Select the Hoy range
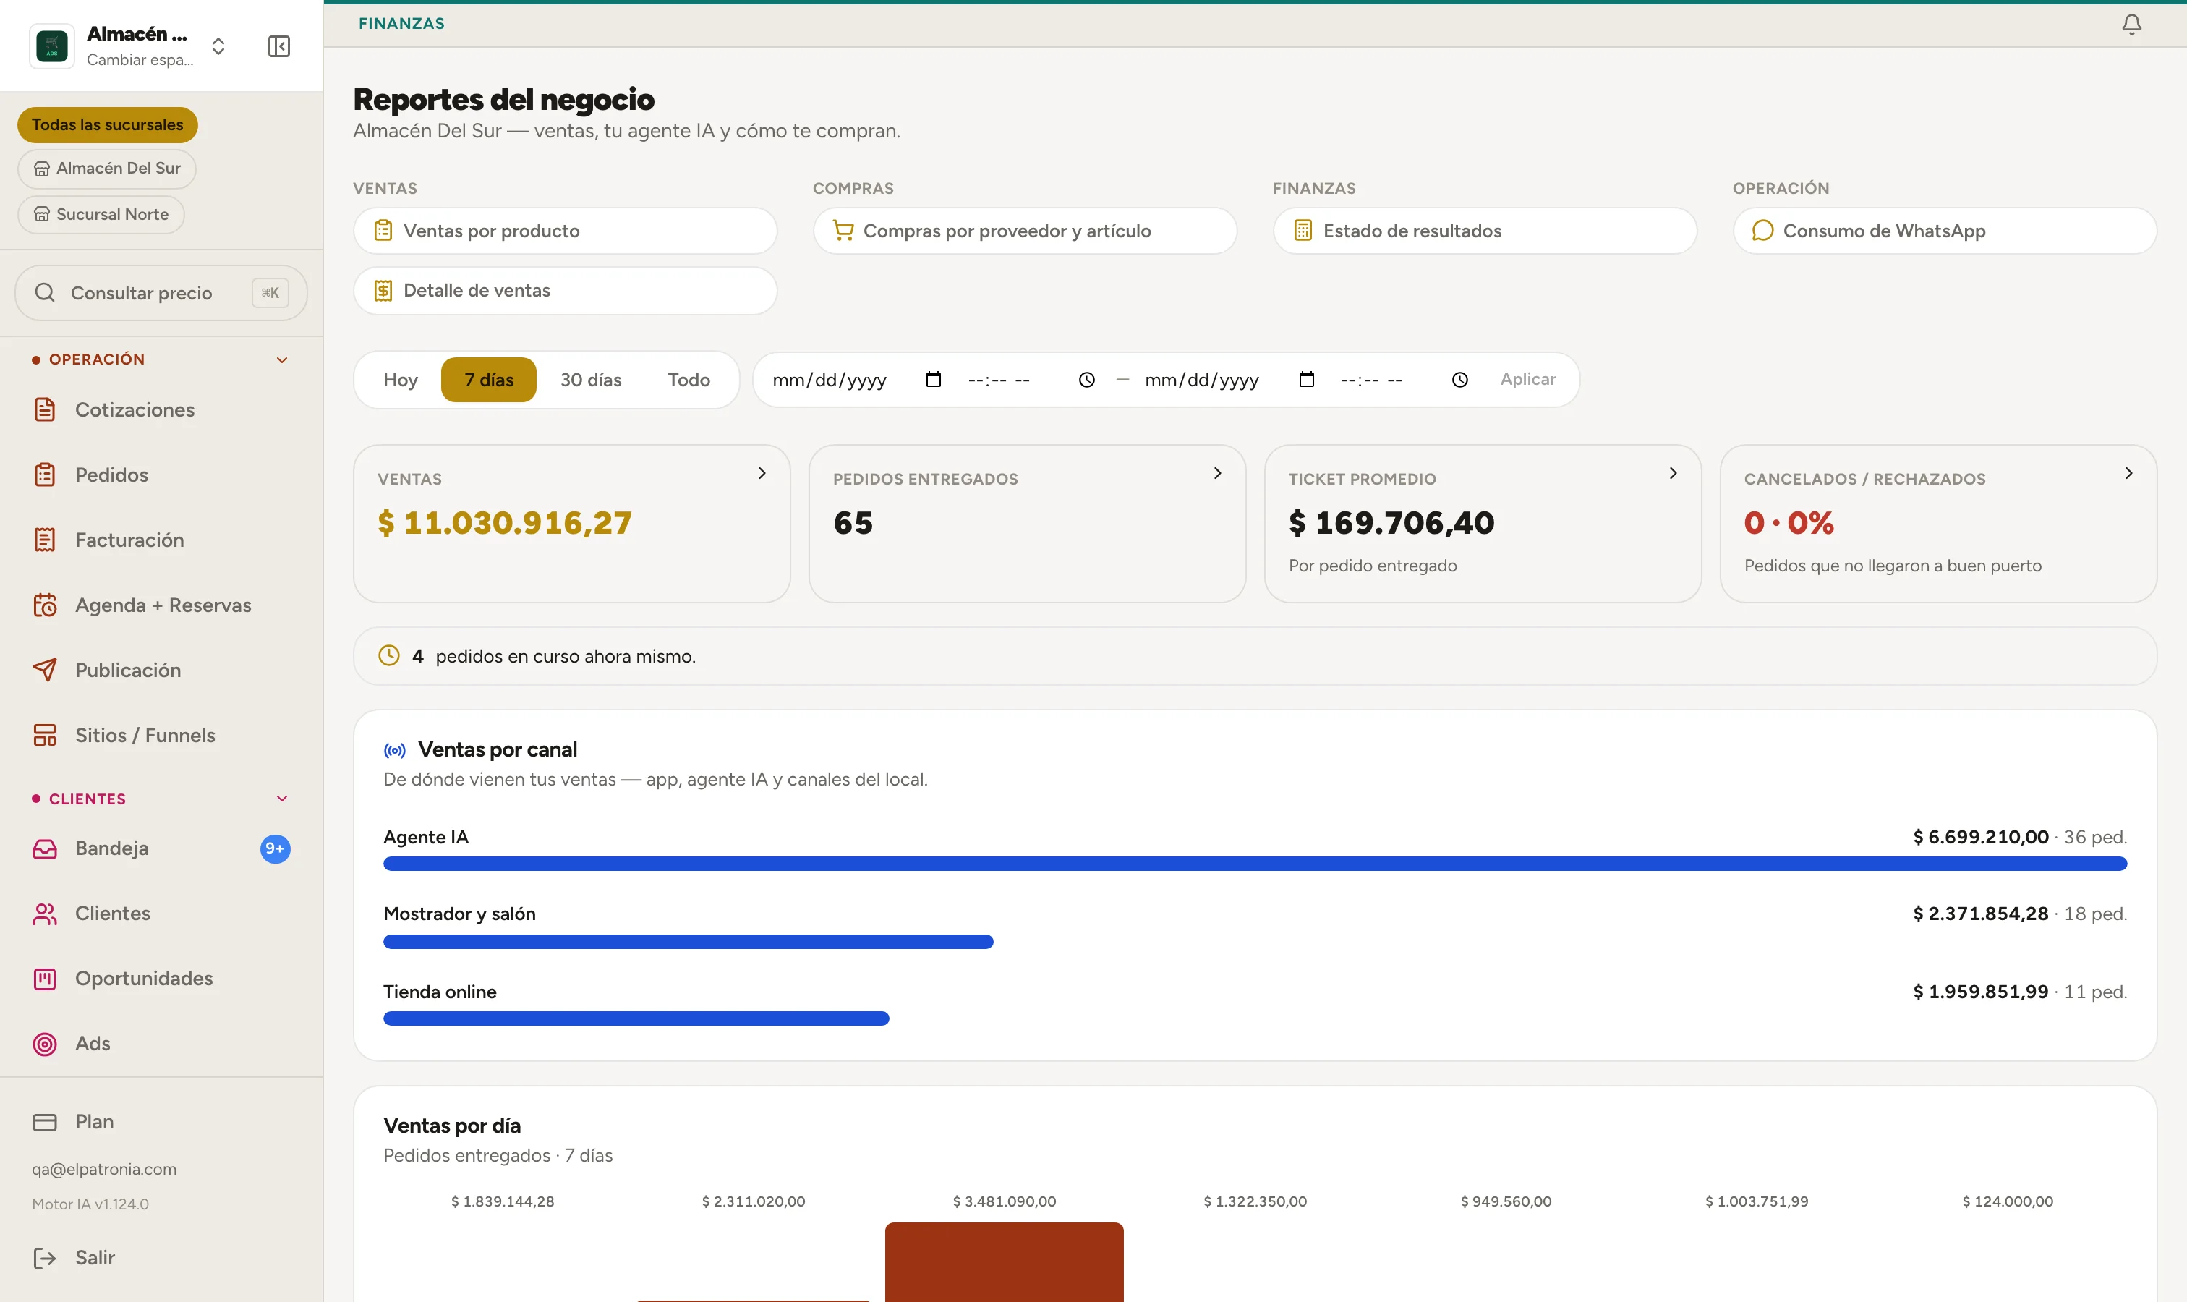 (400, 380)
